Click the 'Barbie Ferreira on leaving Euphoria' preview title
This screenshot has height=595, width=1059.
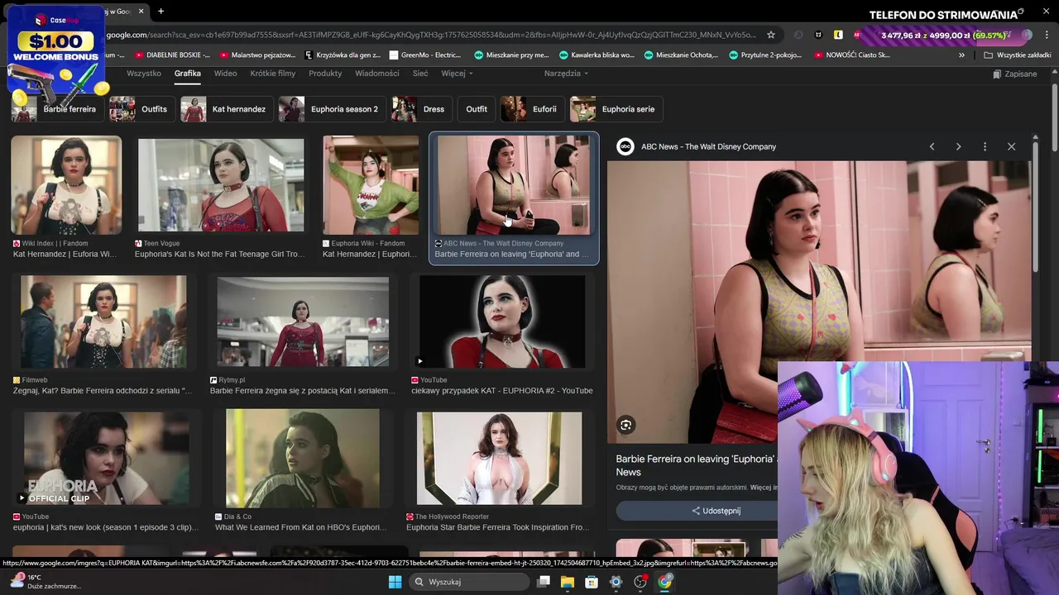696,465
